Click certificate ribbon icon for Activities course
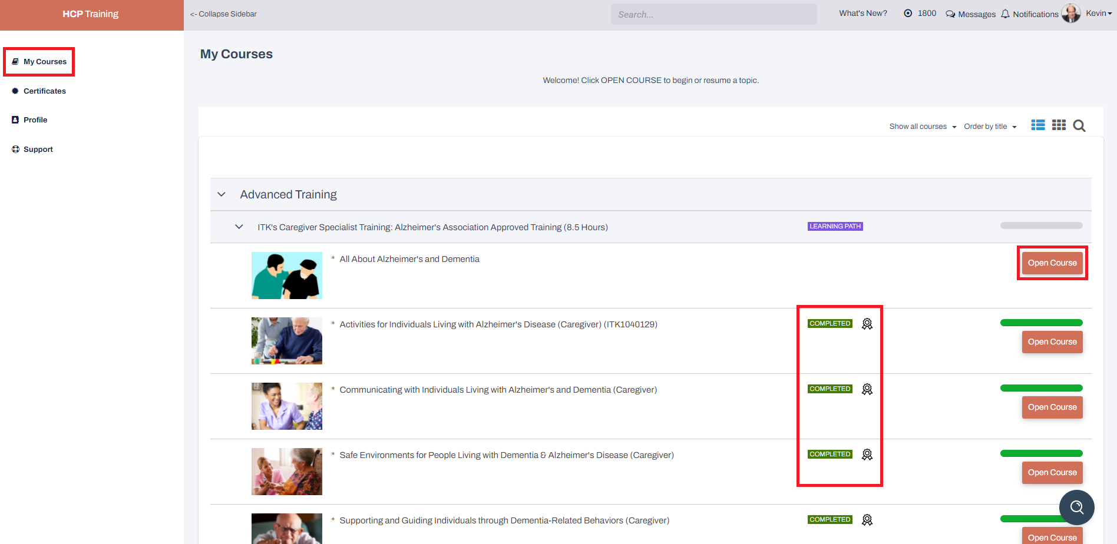Screen dimensions: 1117x544 [x=867, y=324]
